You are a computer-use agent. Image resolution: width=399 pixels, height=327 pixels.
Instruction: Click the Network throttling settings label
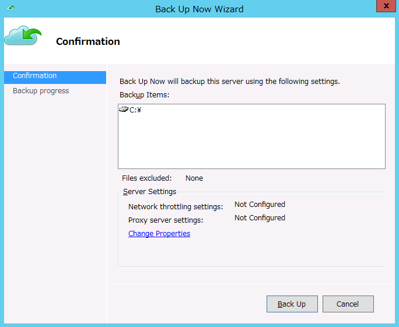click(176, 207)
